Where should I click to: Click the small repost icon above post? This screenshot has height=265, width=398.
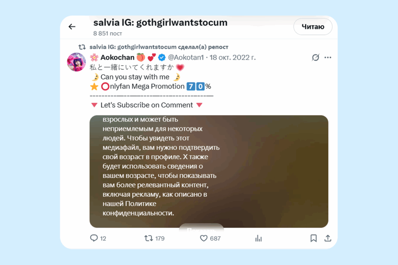(82, 47)
